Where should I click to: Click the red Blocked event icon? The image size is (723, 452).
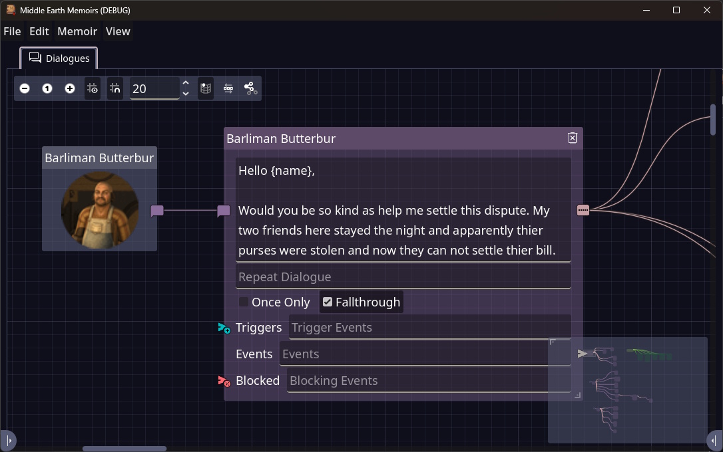(x=224, y=381)
